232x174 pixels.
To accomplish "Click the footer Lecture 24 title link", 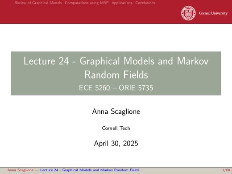I will 90,170.
